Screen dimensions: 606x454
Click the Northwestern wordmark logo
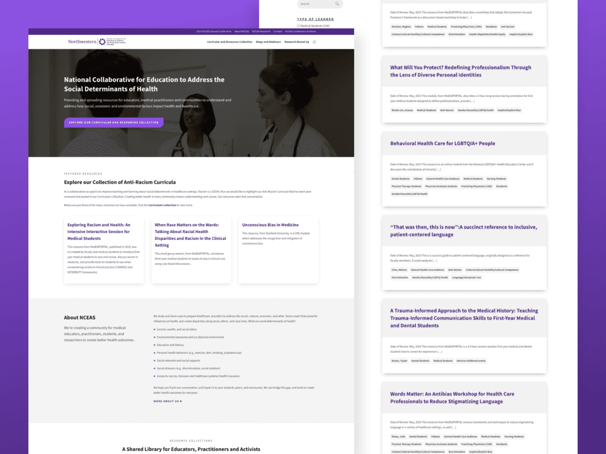(x=82, y=42)
